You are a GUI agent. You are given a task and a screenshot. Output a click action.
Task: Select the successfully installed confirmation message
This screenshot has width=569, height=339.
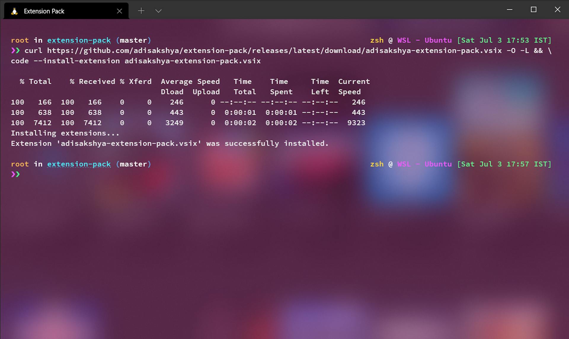pyautogui.click(x=169, y=143)
